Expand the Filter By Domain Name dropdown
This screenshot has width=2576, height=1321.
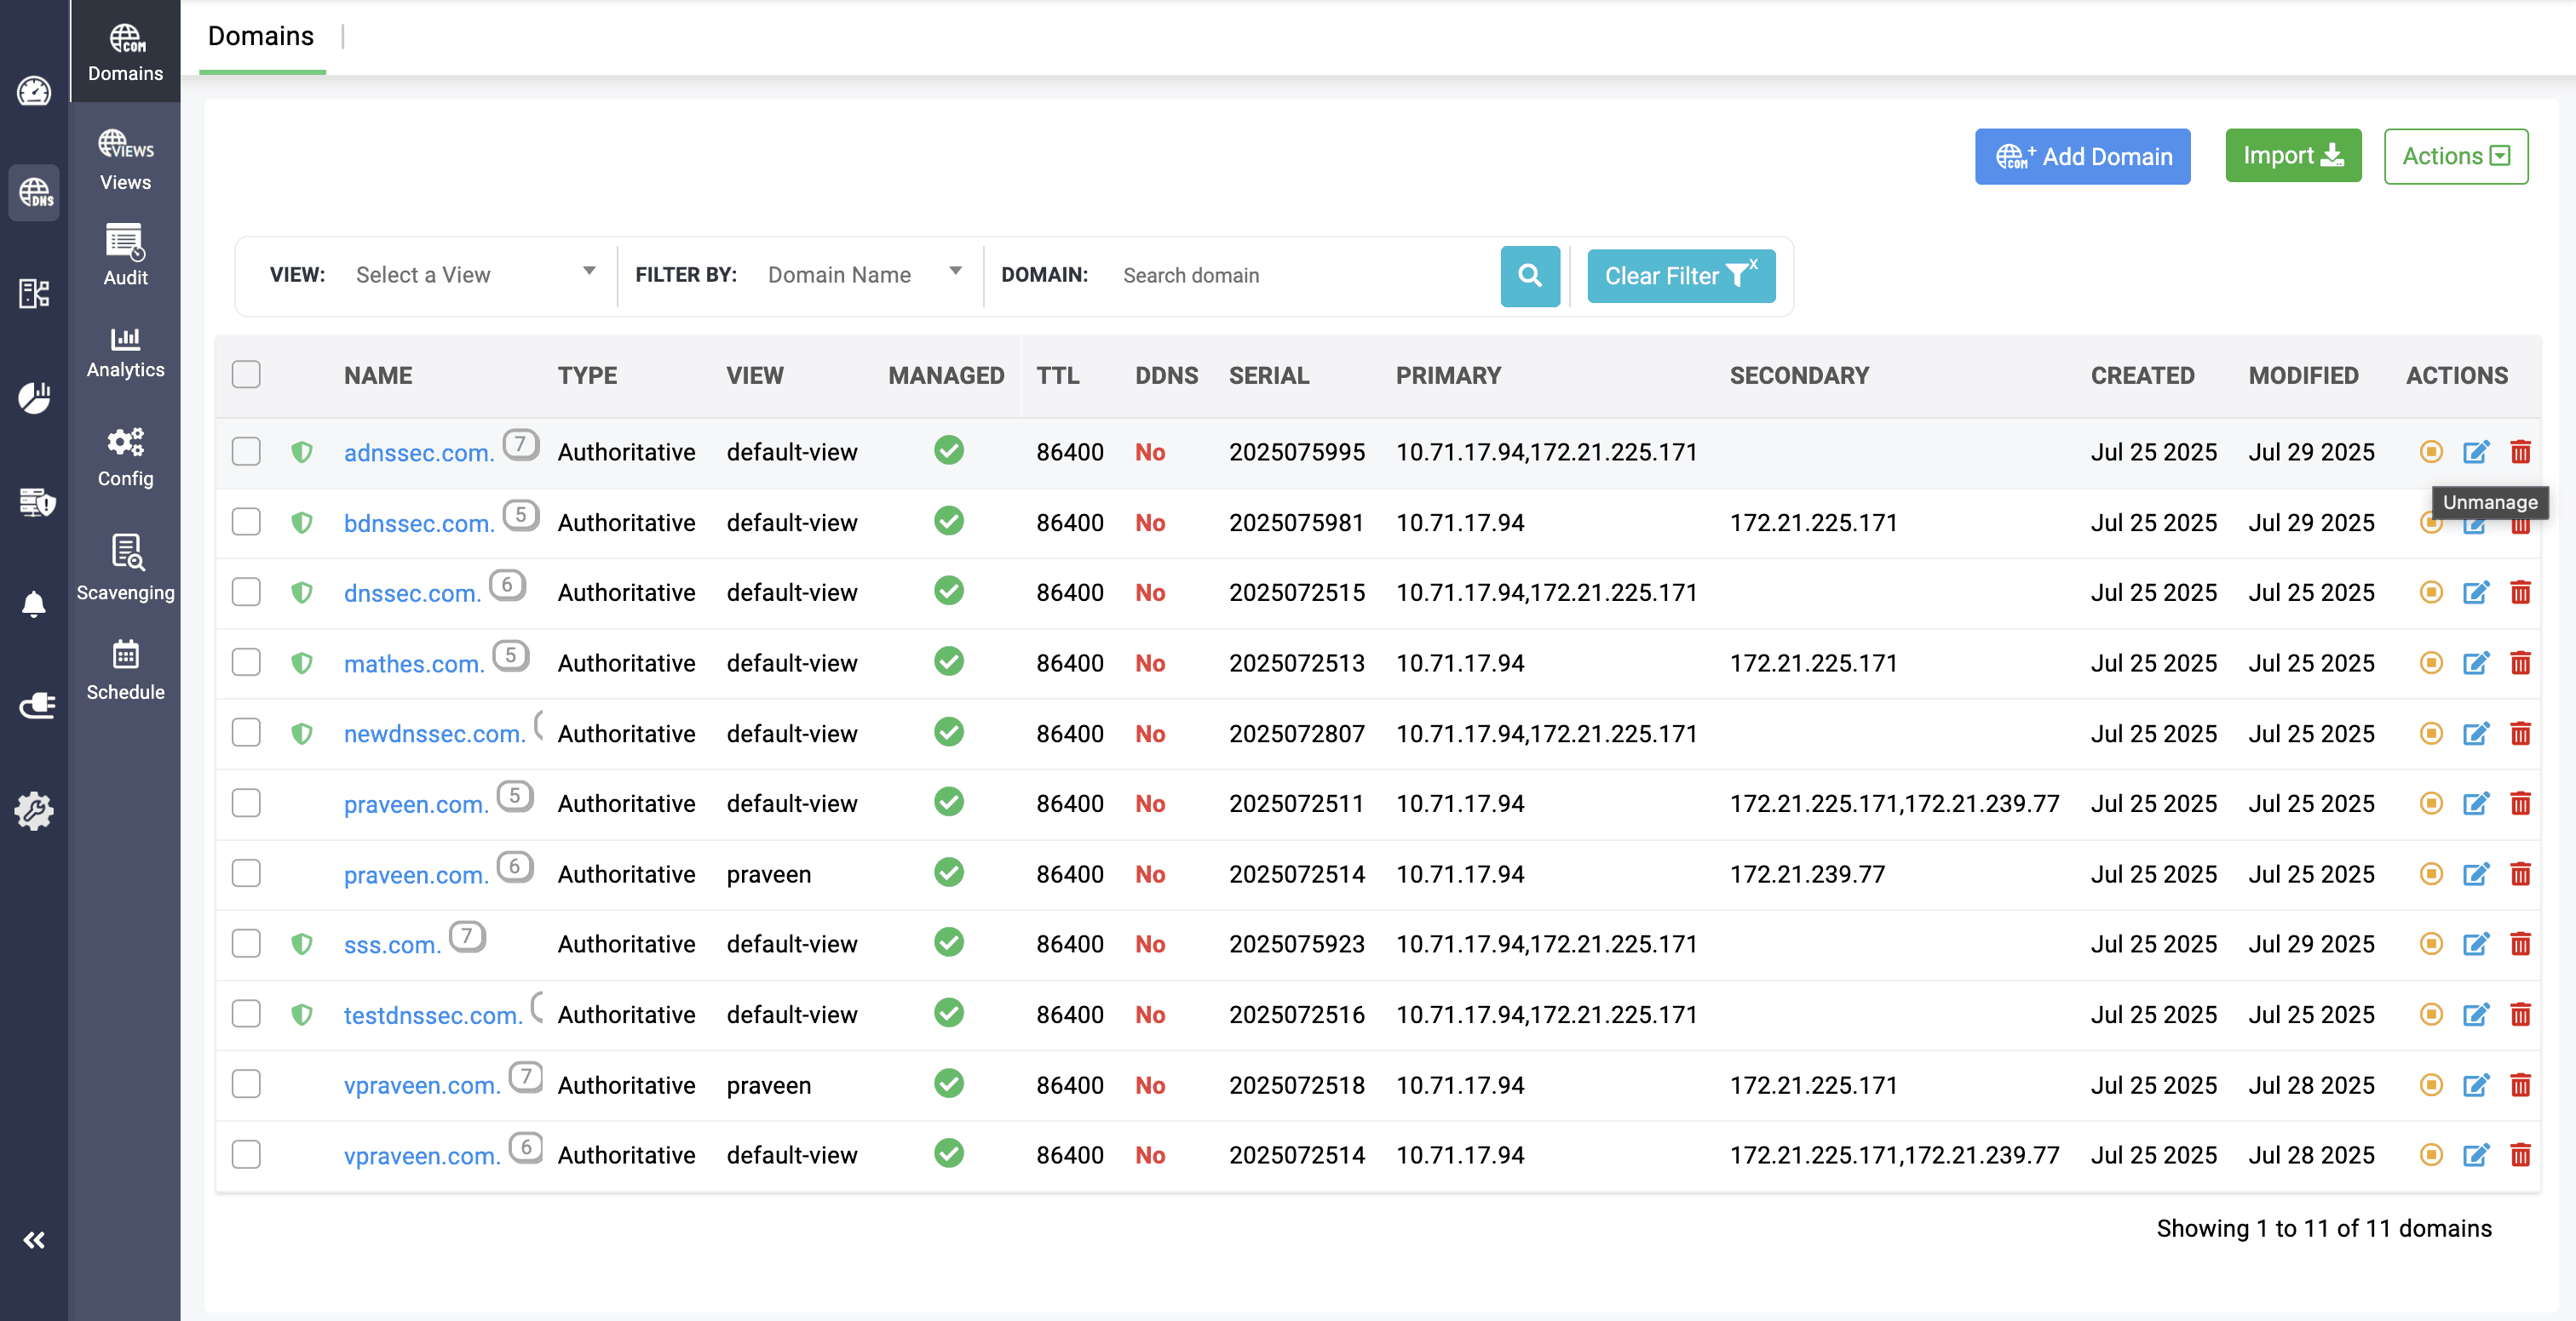[863, 275]
